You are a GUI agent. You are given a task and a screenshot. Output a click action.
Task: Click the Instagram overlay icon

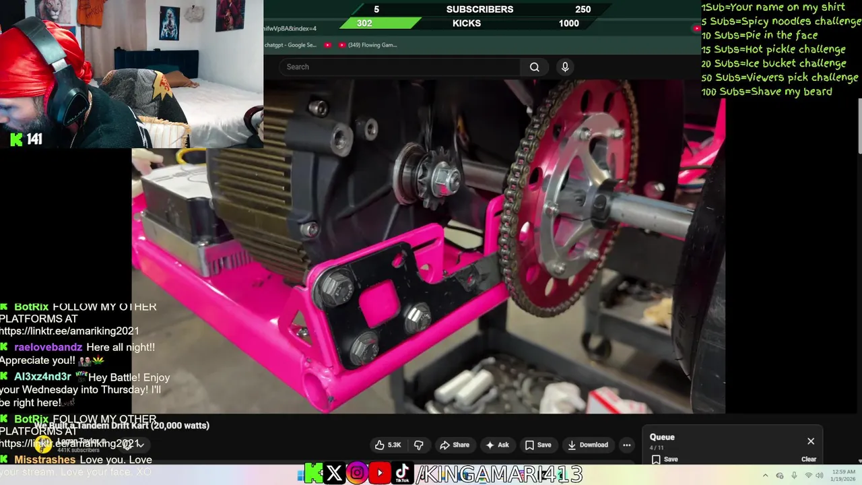(357, 474)
